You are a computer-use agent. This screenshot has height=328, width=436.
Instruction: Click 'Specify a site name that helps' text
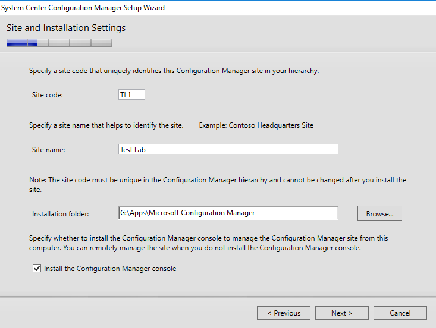coord(106,125)
